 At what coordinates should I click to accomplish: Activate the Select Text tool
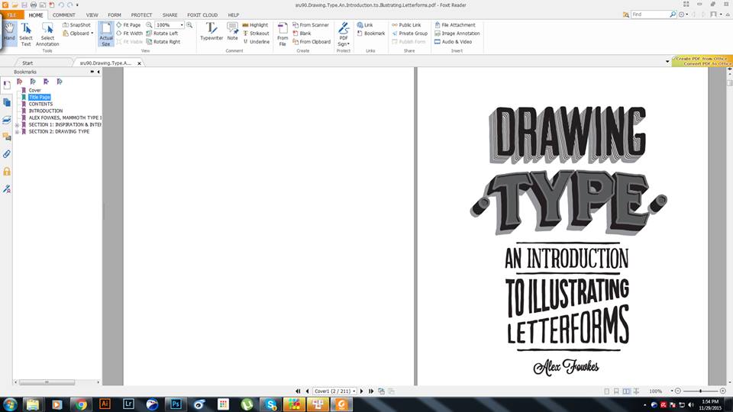[26, 34]
